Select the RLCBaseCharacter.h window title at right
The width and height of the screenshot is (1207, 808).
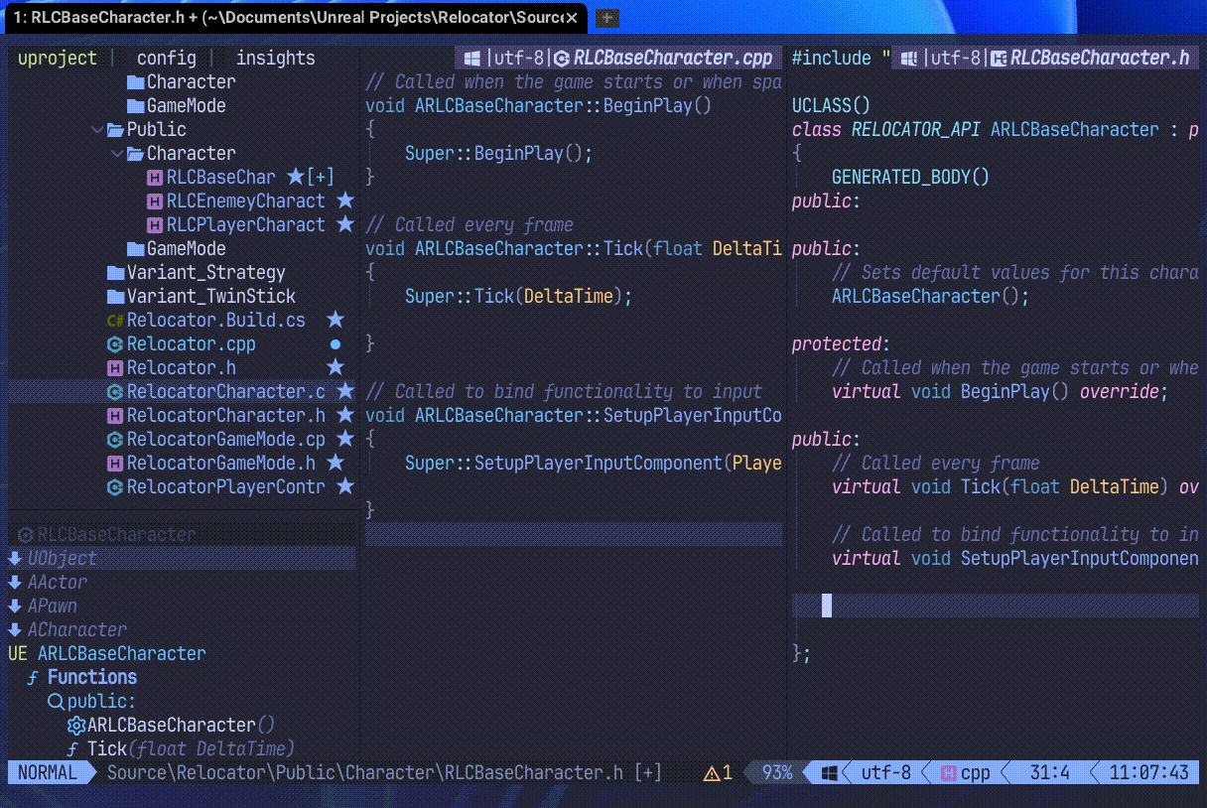tap(1099, 58)
